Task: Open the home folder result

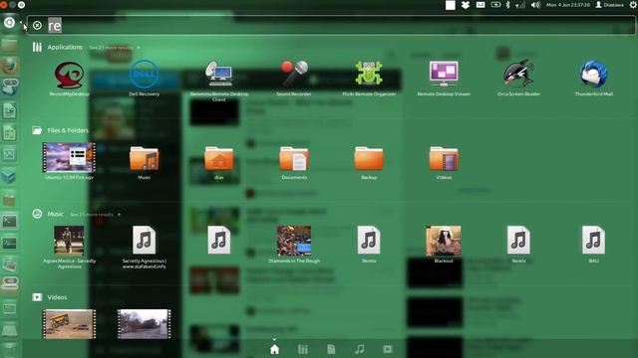Action: tap(219, 162)
